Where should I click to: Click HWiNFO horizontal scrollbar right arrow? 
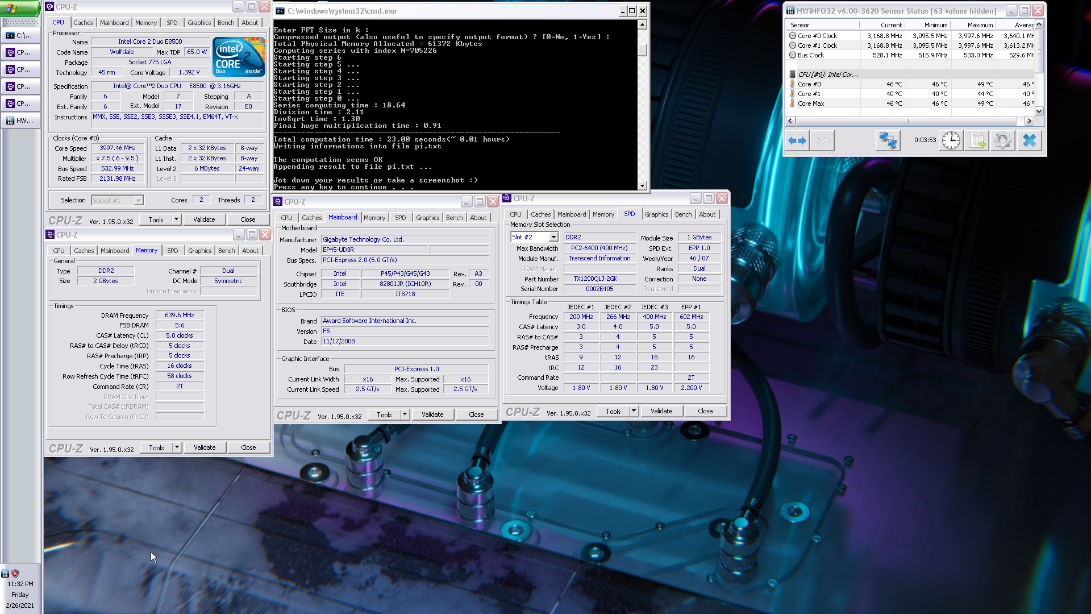coord(1029,121)
